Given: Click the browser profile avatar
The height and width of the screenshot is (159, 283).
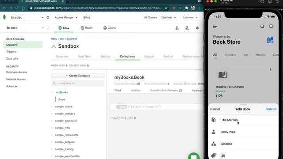Looking at the screenshot, I should coord(193,8).
